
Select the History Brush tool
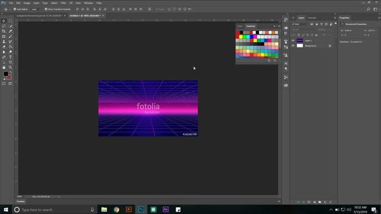coord(11,42)
